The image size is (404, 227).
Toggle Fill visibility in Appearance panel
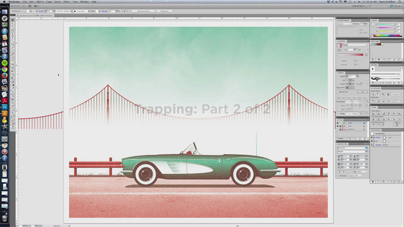pyautogui.click(x=372, y=141)
